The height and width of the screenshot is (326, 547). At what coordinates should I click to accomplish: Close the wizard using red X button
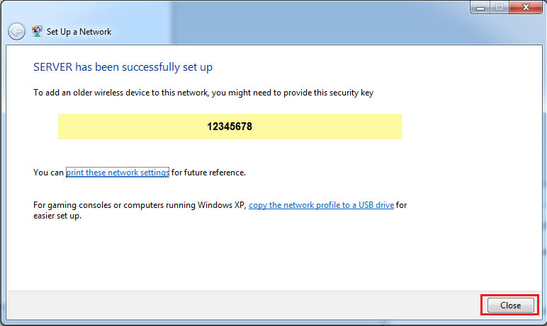pos(525,6)
